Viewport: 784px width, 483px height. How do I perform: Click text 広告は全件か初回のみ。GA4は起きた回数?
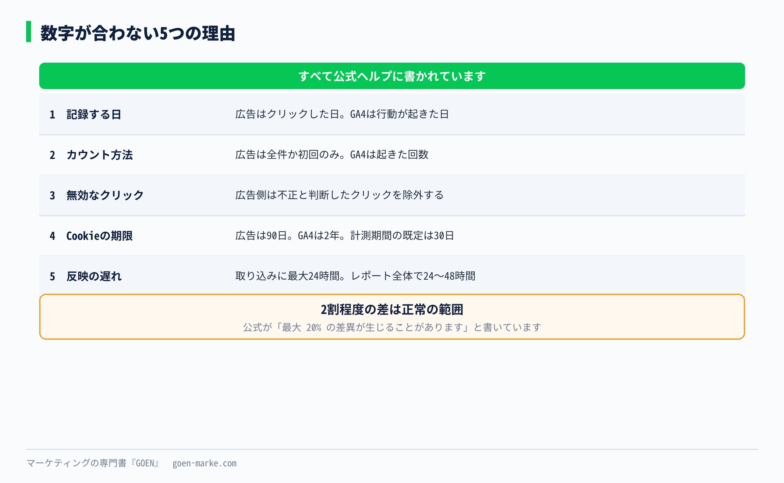point(332,155)
